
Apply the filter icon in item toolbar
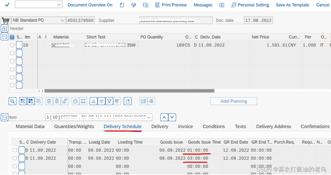coord(110,101)
